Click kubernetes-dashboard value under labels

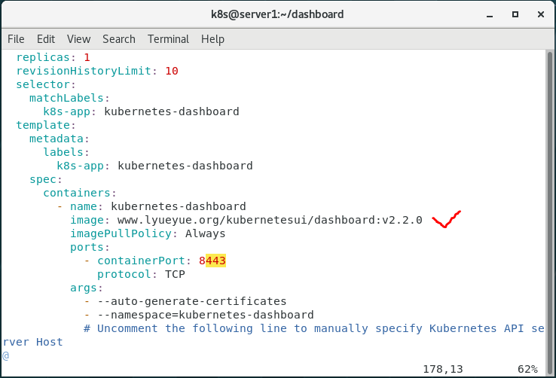[185, 166]
